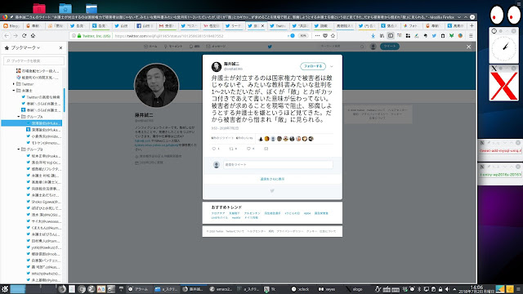Click the xlogo window with red X

503,86
